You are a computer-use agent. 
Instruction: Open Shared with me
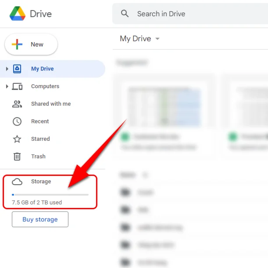pos(51,104)
